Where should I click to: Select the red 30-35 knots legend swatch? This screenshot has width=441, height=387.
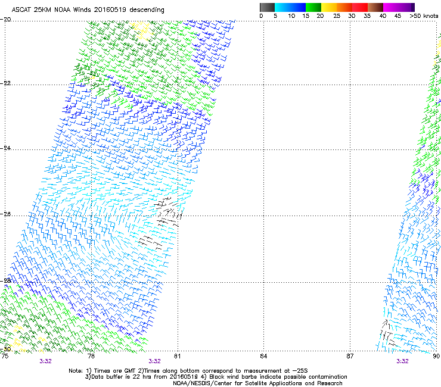[x=360, y=7]
